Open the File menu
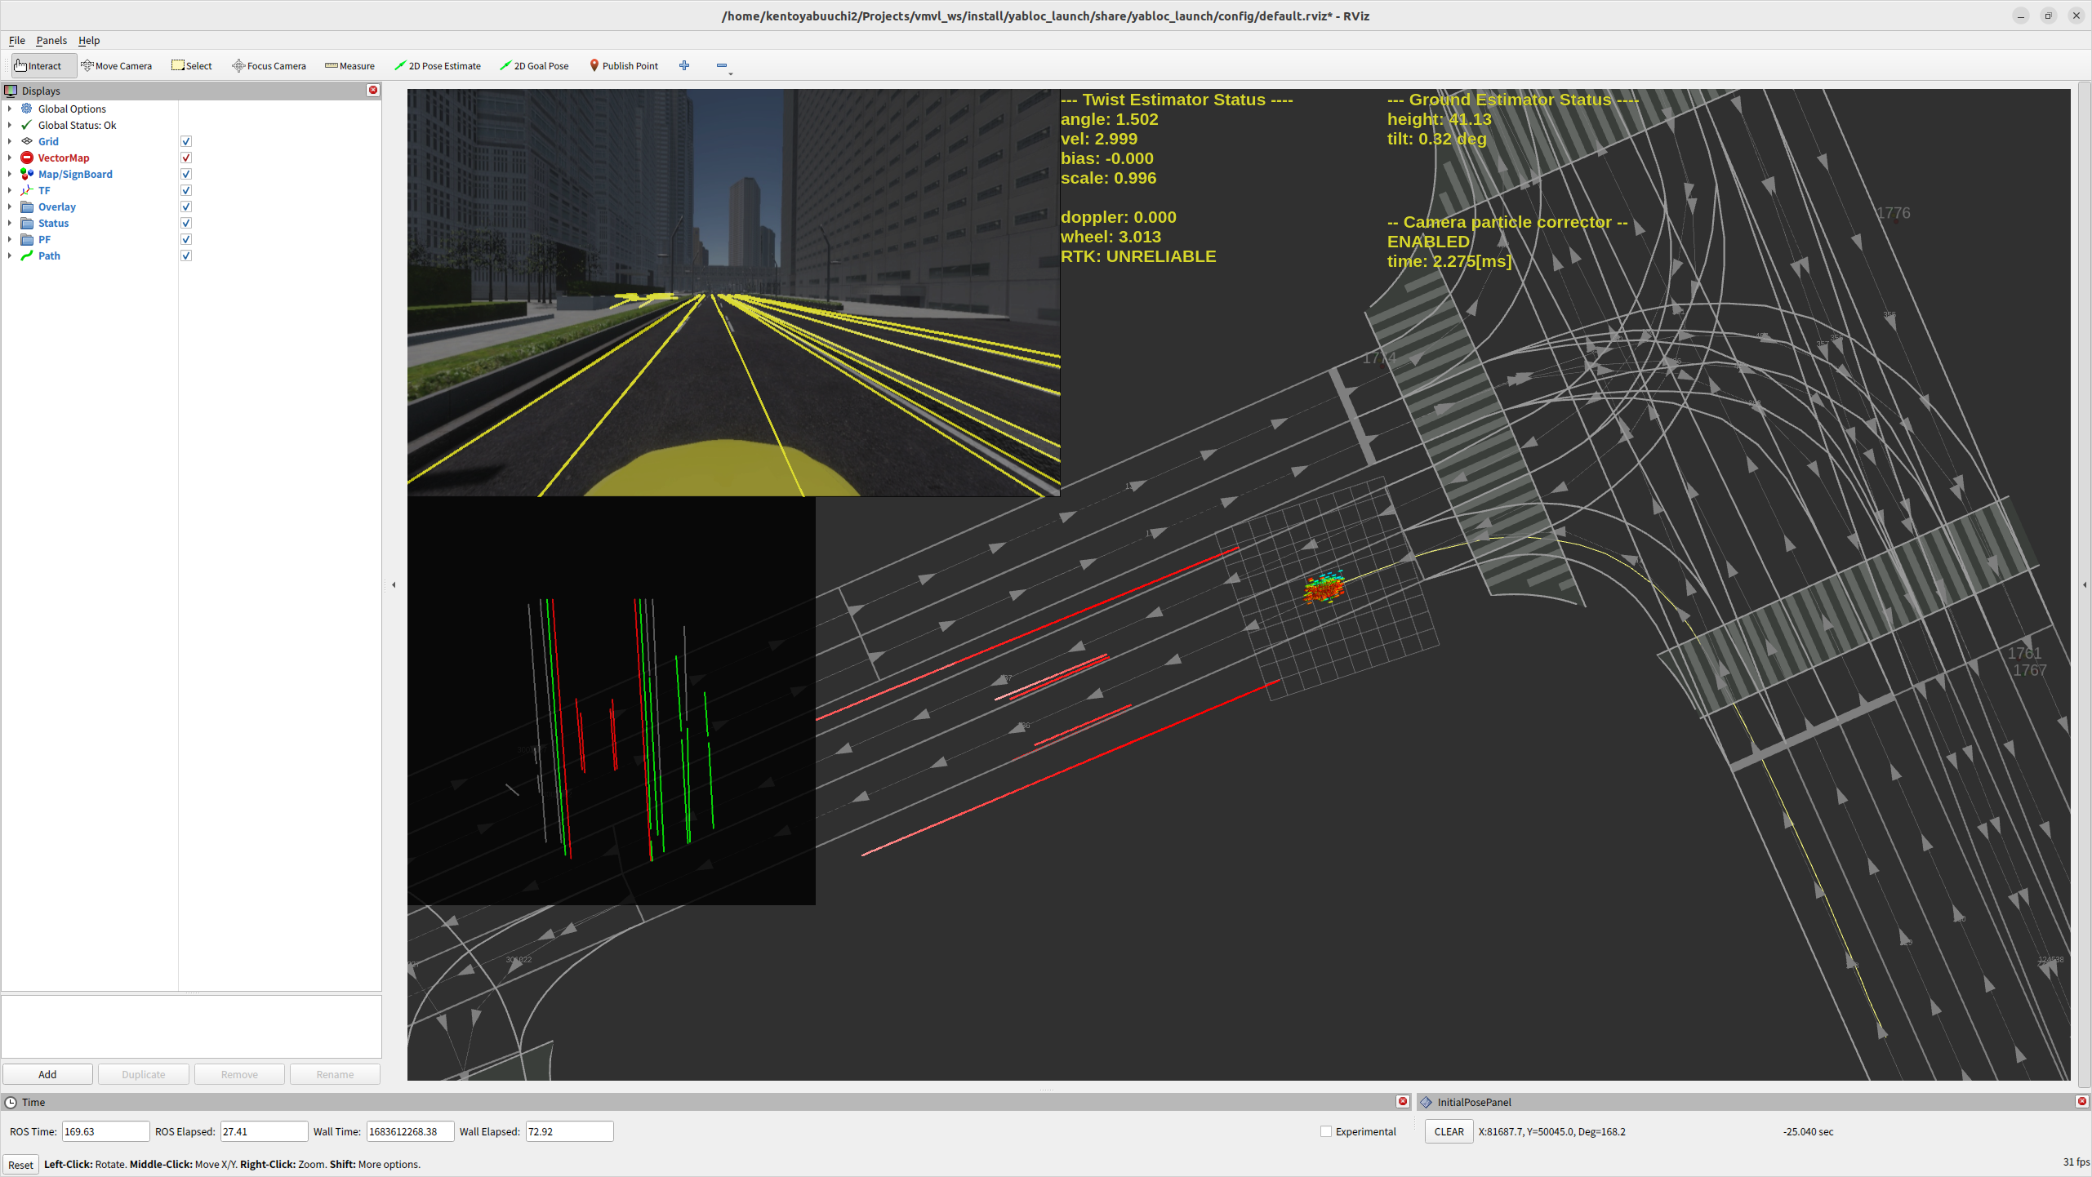 click(17, 40)
